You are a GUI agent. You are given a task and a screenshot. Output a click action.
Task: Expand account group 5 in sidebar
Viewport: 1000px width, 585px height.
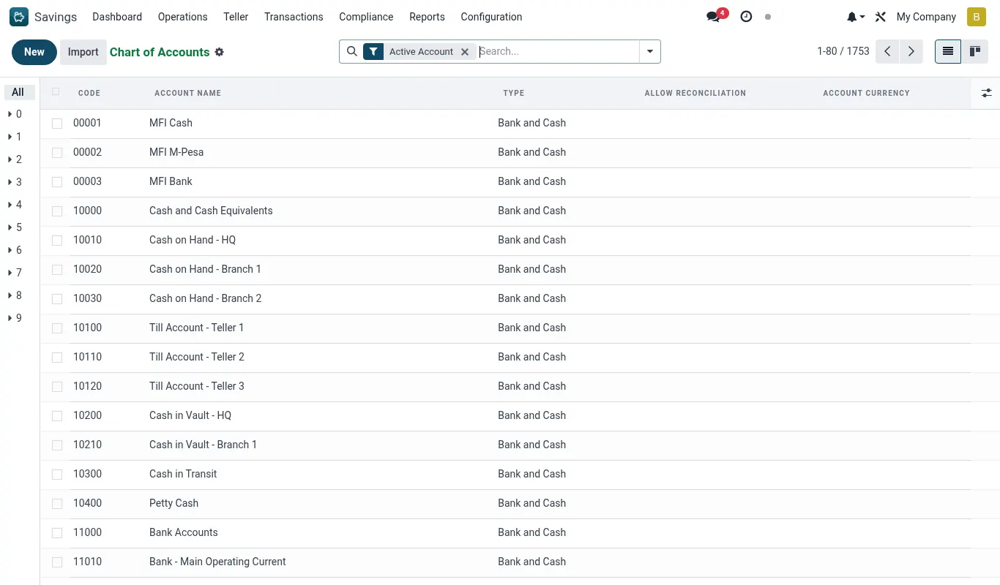[x=15, y=227]
